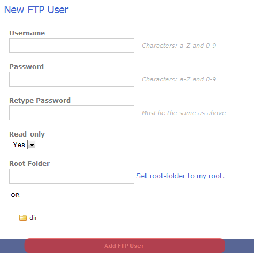Focus the Password text field
The height and width of the screenshot is (265, 254).
(x=72, y=79)
